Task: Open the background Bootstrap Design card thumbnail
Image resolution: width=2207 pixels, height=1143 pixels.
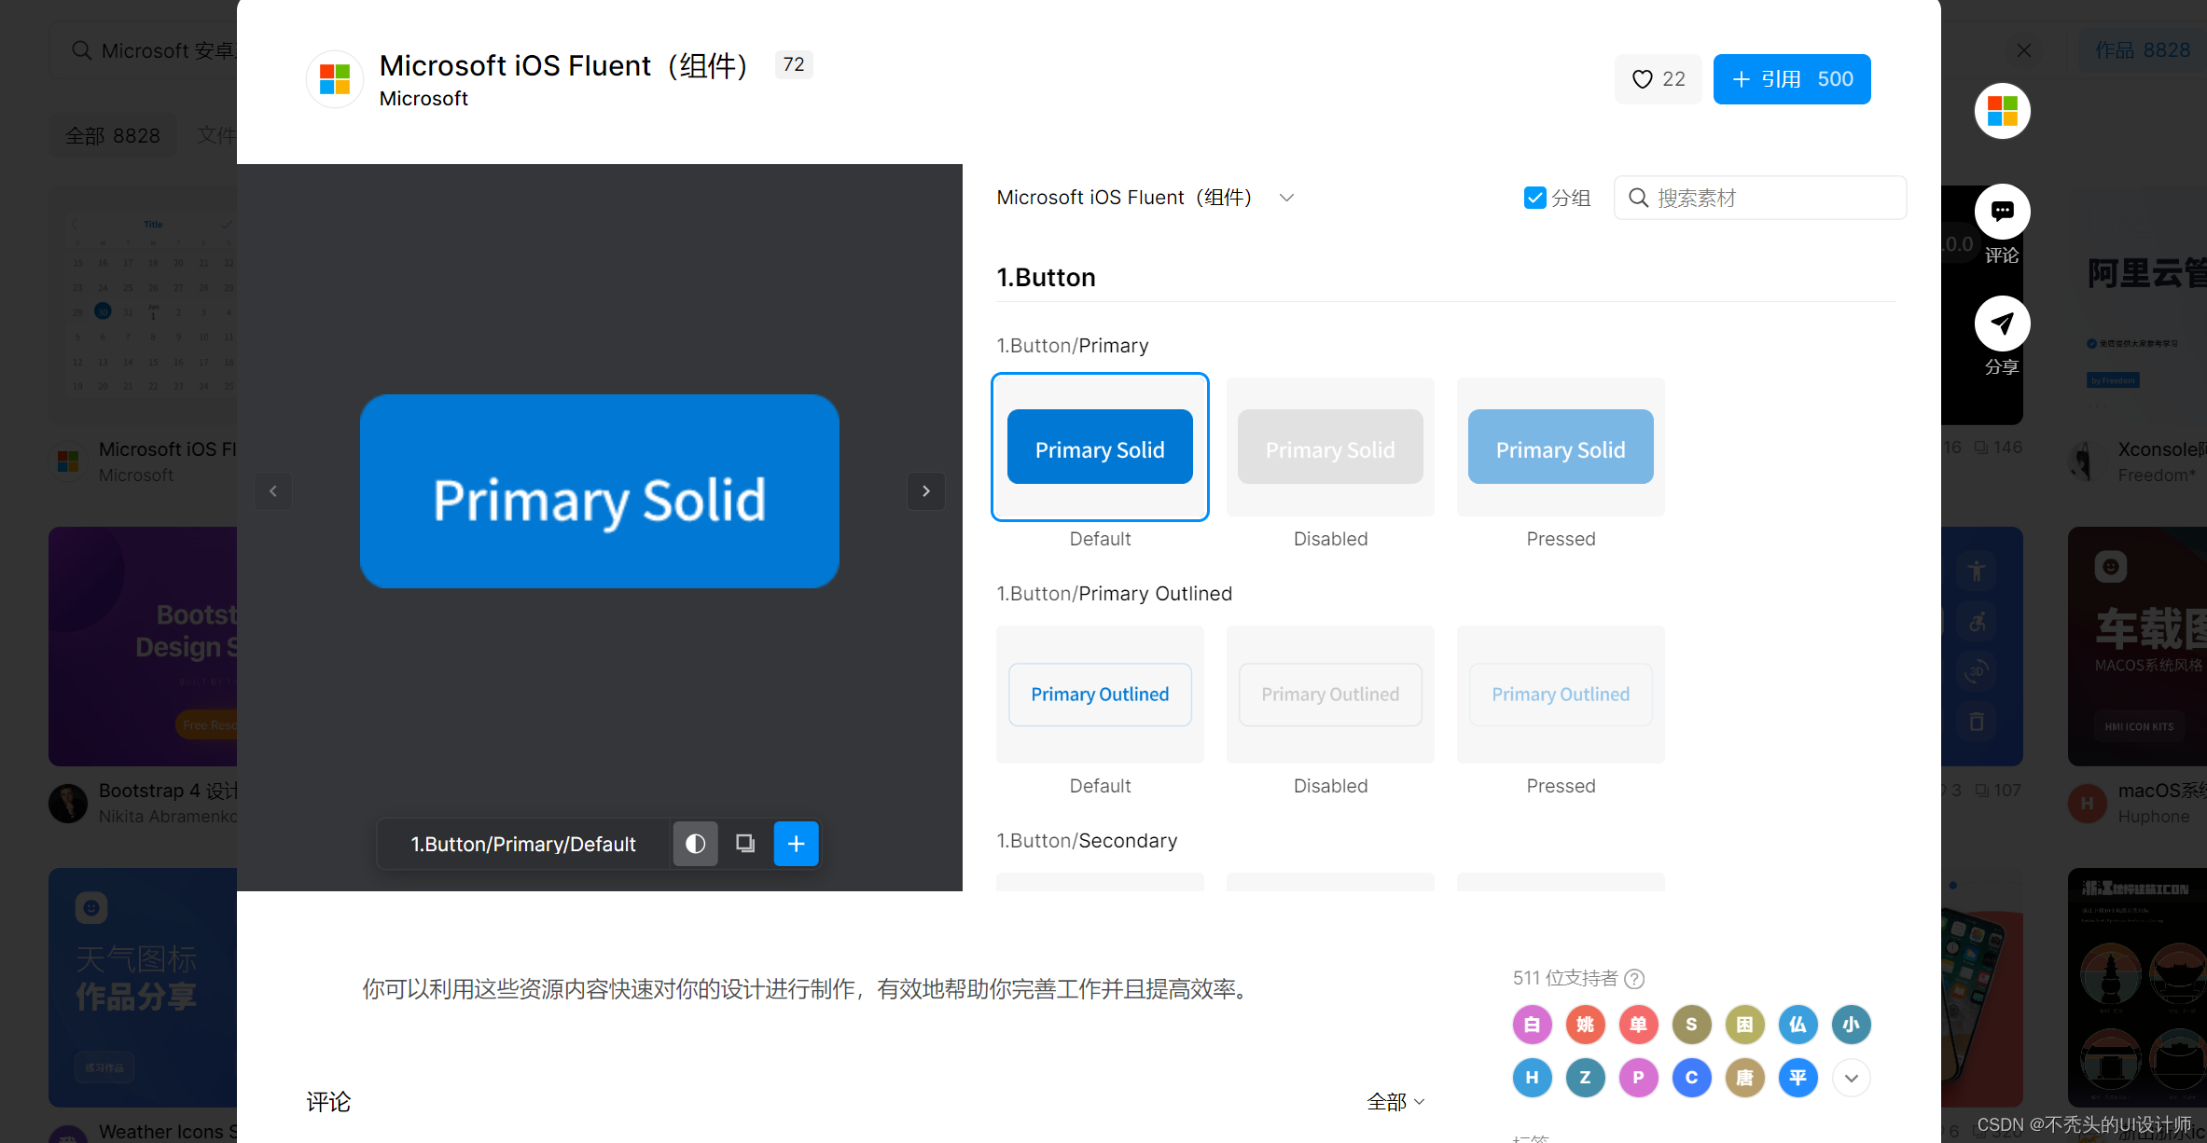Action: click(143, 646)
